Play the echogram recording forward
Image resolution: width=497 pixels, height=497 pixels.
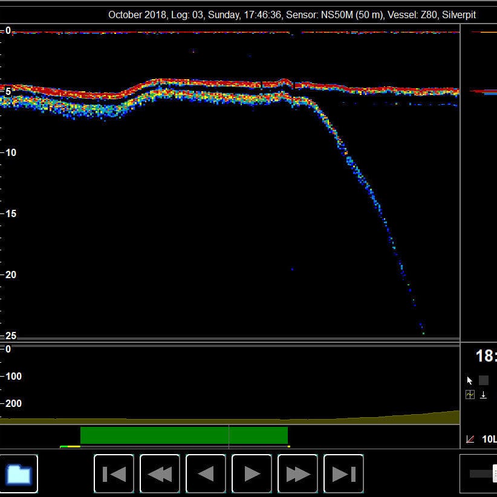[x=252, y=475]
